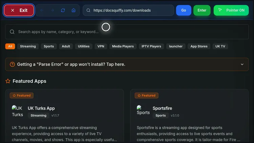Click the green Enter button
This screenshot has width=254, height=143.
coord(202,11)
